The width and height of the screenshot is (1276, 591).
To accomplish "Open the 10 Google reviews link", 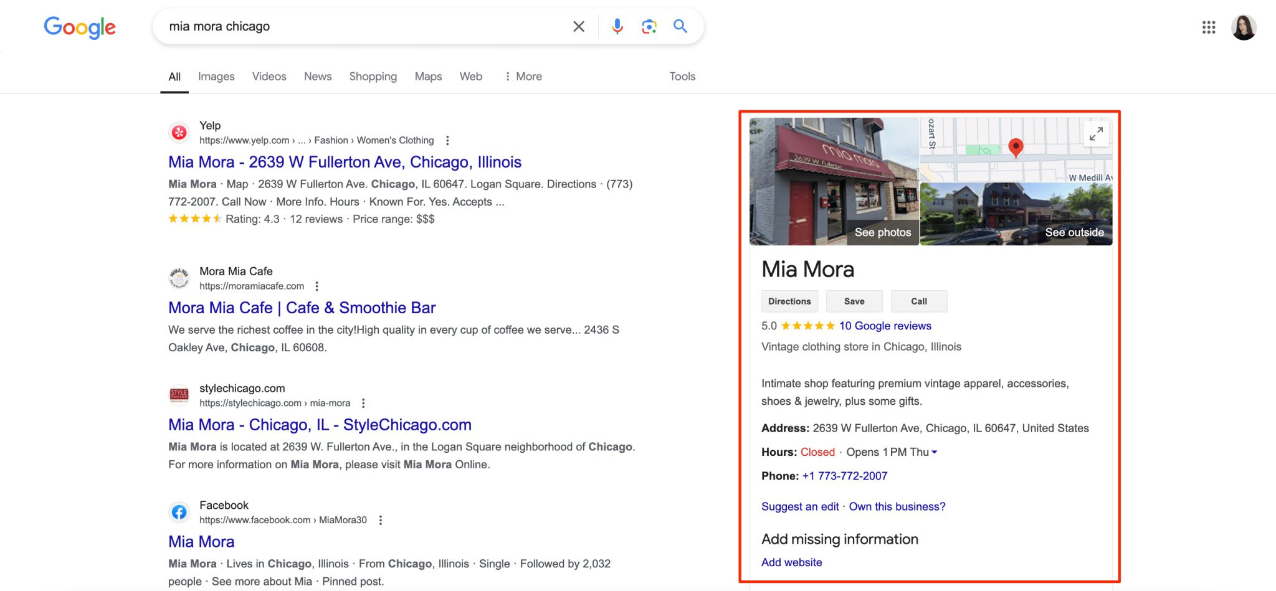I will 885,325.
